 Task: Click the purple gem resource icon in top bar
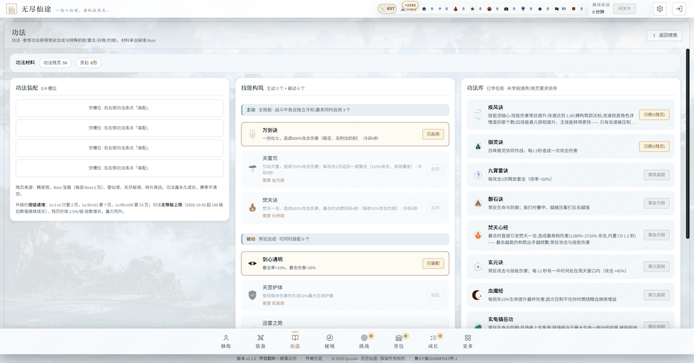click(x=523, y=9)
